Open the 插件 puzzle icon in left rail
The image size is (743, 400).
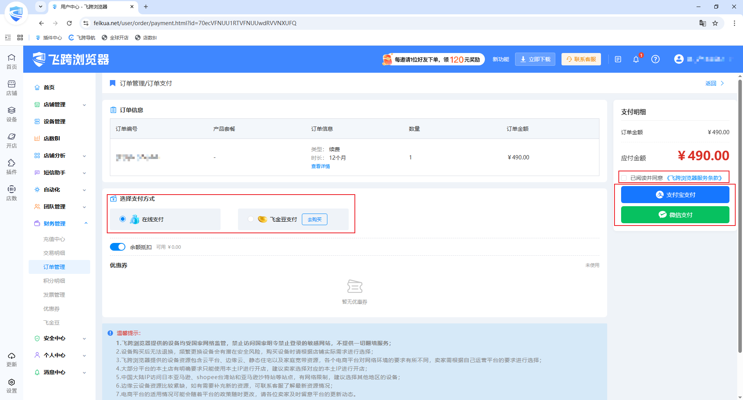12,167
